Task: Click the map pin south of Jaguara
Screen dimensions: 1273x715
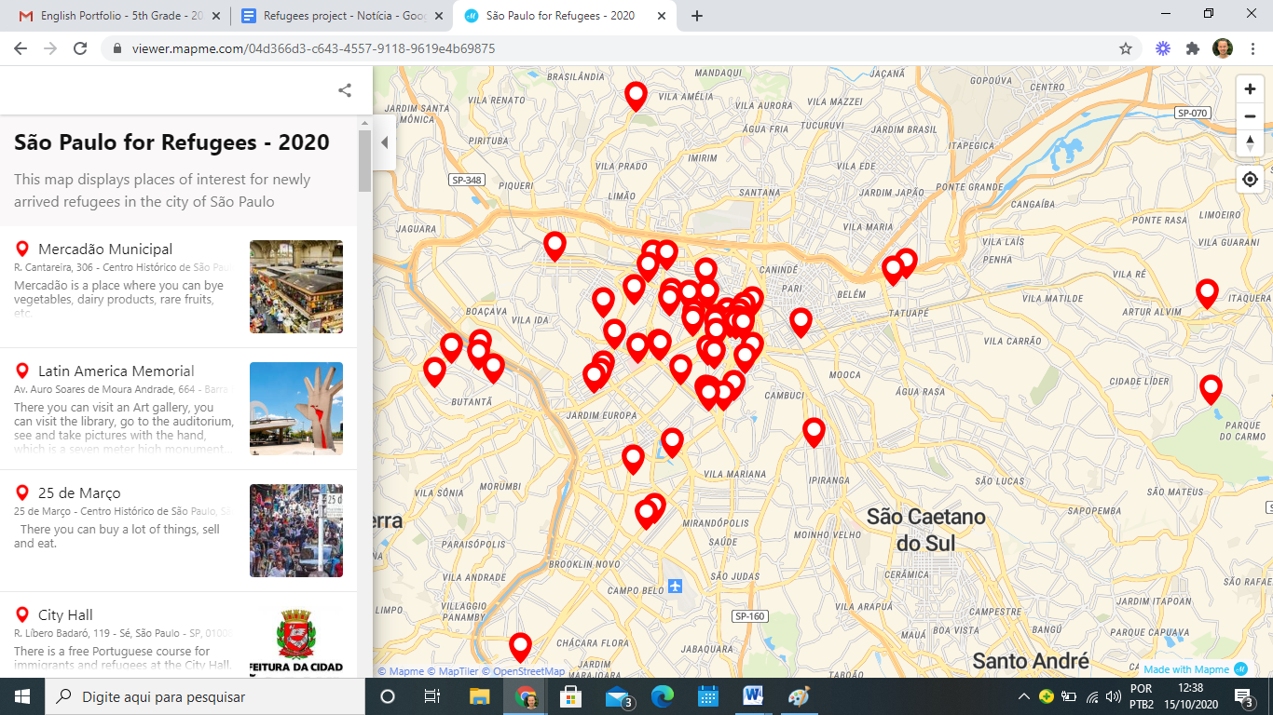Action: pos(554,245)
